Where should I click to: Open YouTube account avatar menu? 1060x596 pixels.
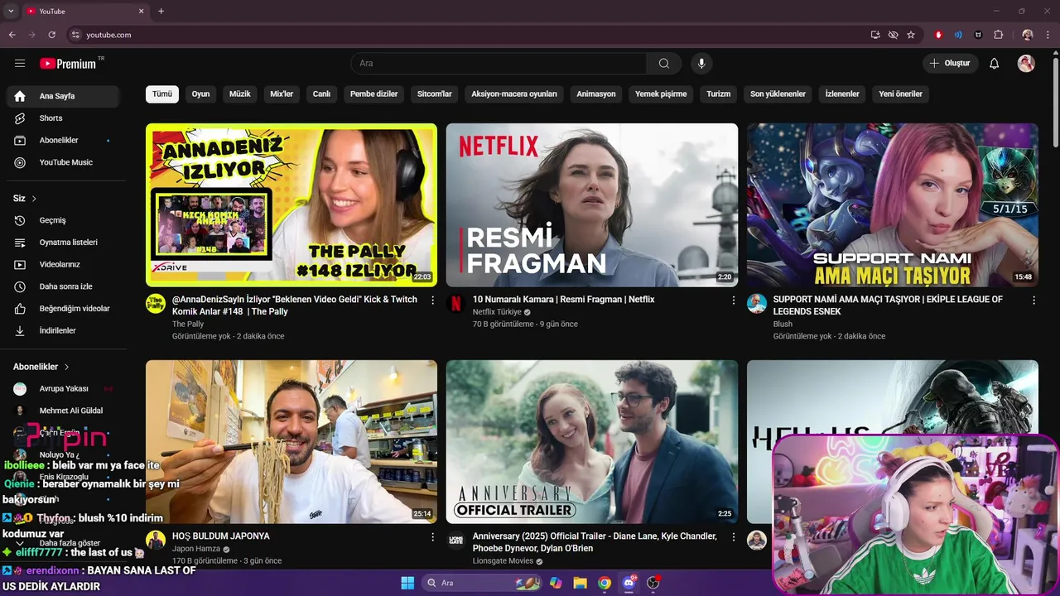pos(1026,64)
